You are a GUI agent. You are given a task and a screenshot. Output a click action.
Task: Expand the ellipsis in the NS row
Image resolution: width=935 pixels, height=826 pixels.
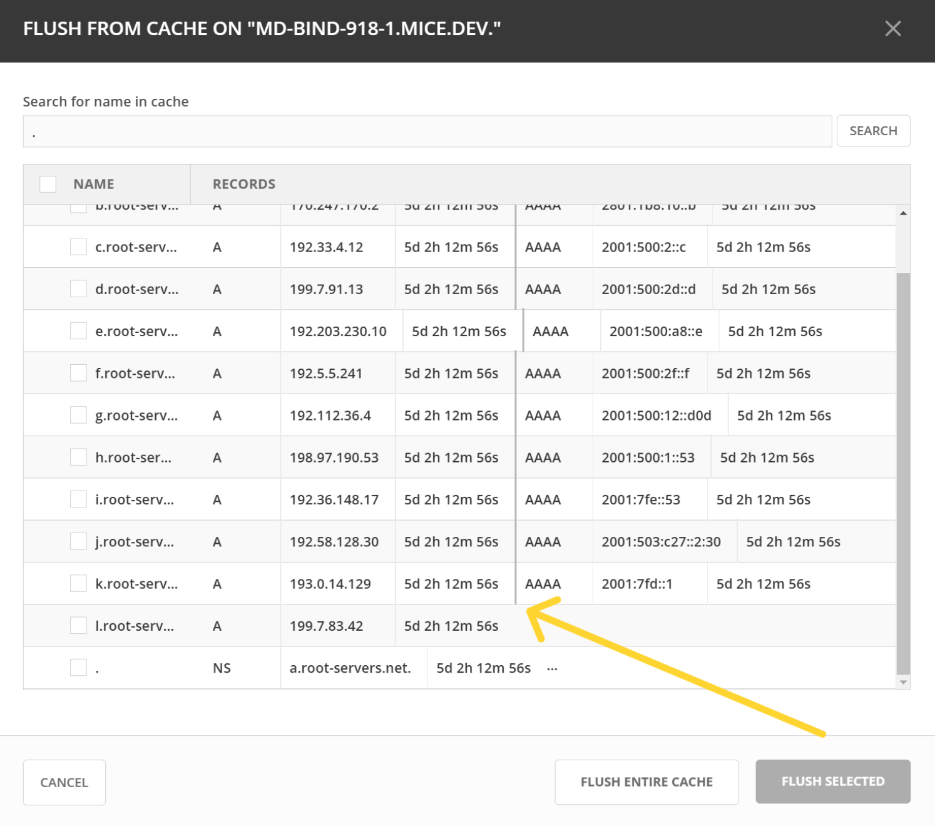coord(552,668)
